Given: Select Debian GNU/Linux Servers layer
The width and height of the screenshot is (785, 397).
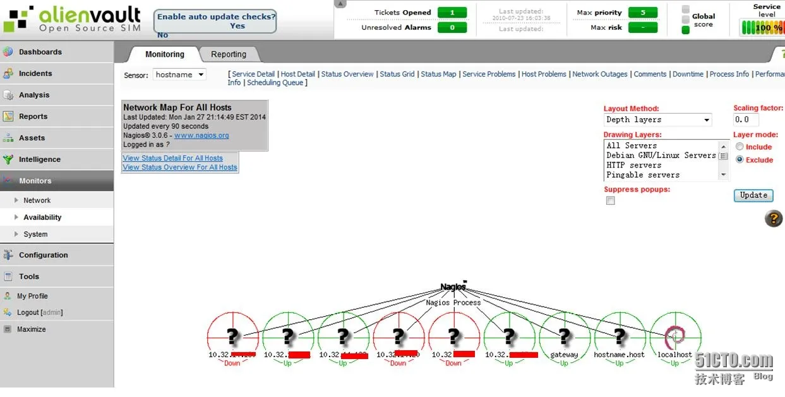Looking at the screenshot, I should coord(661,156).
